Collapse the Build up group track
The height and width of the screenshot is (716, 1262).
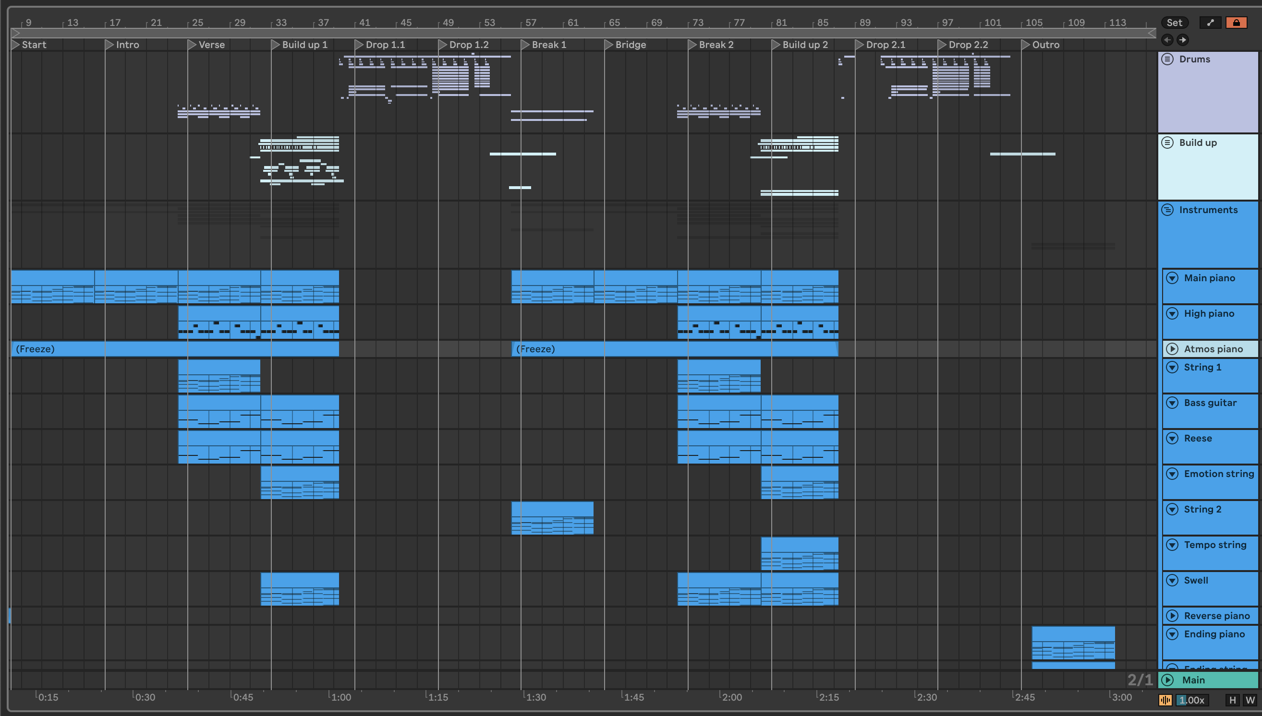pos(1167,143)
